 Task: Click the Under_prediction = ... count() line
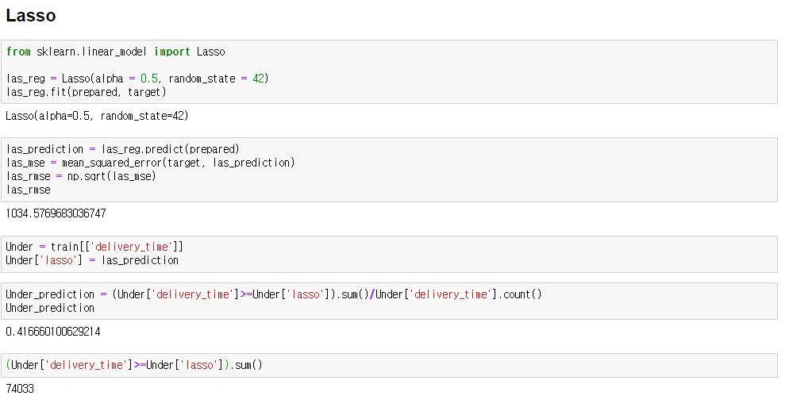[274, 294]
